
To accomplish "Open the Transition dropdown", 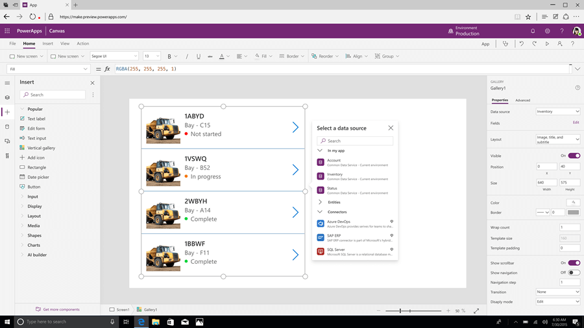I will coord(557,292).
